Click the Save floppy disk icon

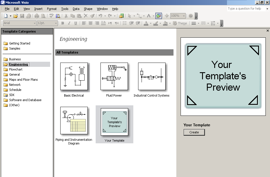pos(22,16)
